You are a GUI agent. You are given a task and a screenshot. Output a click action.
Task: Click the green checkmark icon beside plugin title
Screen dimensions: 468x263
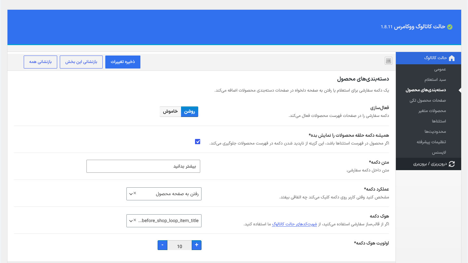pyautogui.click(x=450, y=27)
